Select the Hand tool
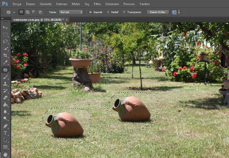This screenshot has height=158, width=229. coord(5,155)
